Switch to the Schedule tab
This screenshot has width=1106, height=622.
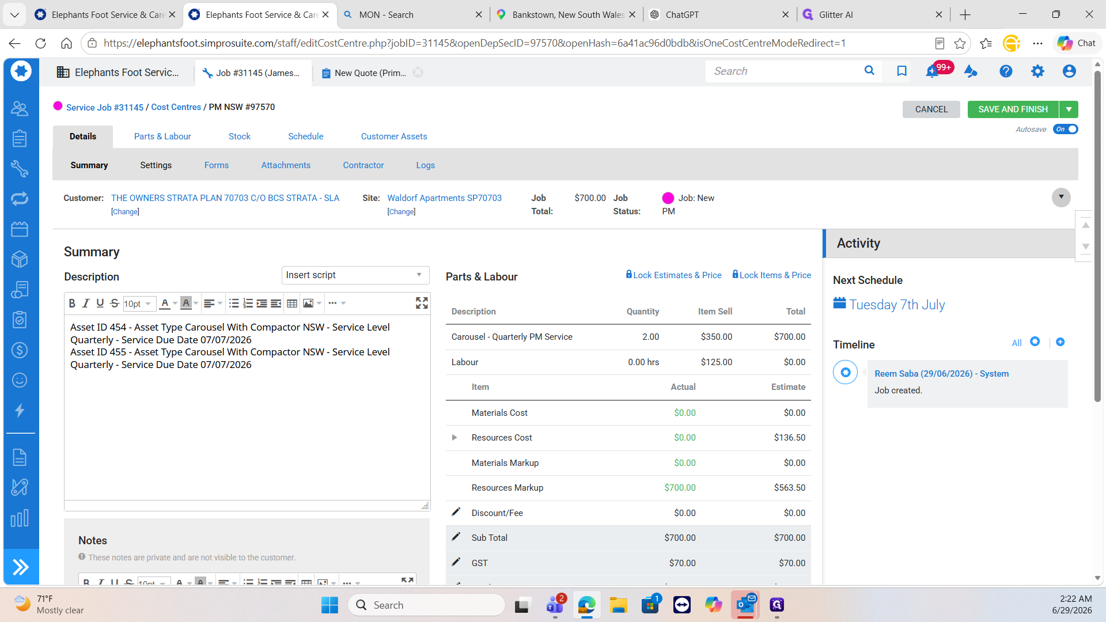pos(306,136)
